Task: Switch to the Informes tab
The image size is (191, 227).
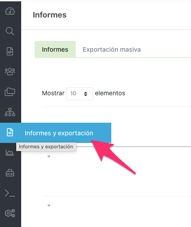Action: [55, 49]
